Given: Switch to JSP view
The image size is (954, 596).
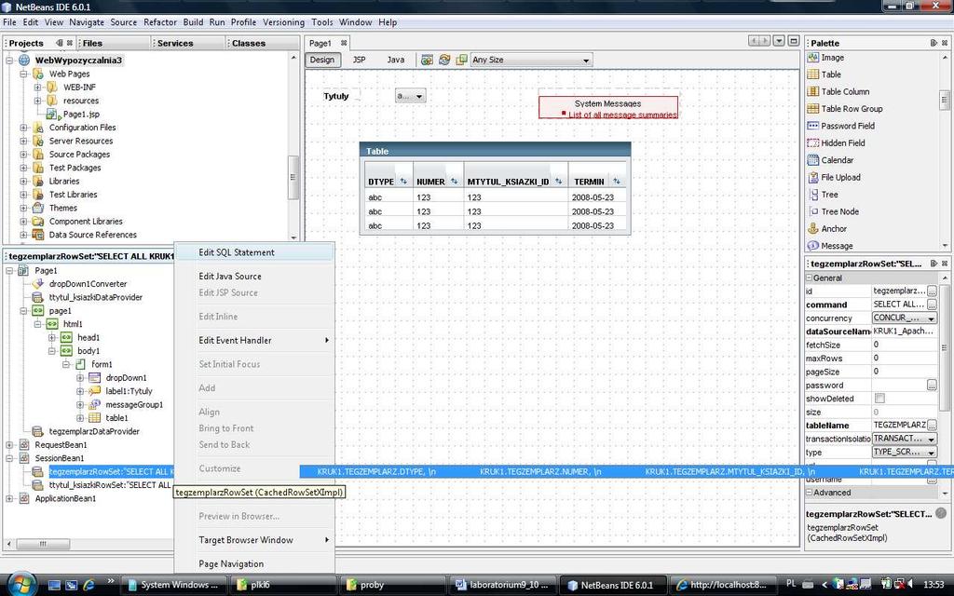Looking at the screenshot, I should (360, 60).
